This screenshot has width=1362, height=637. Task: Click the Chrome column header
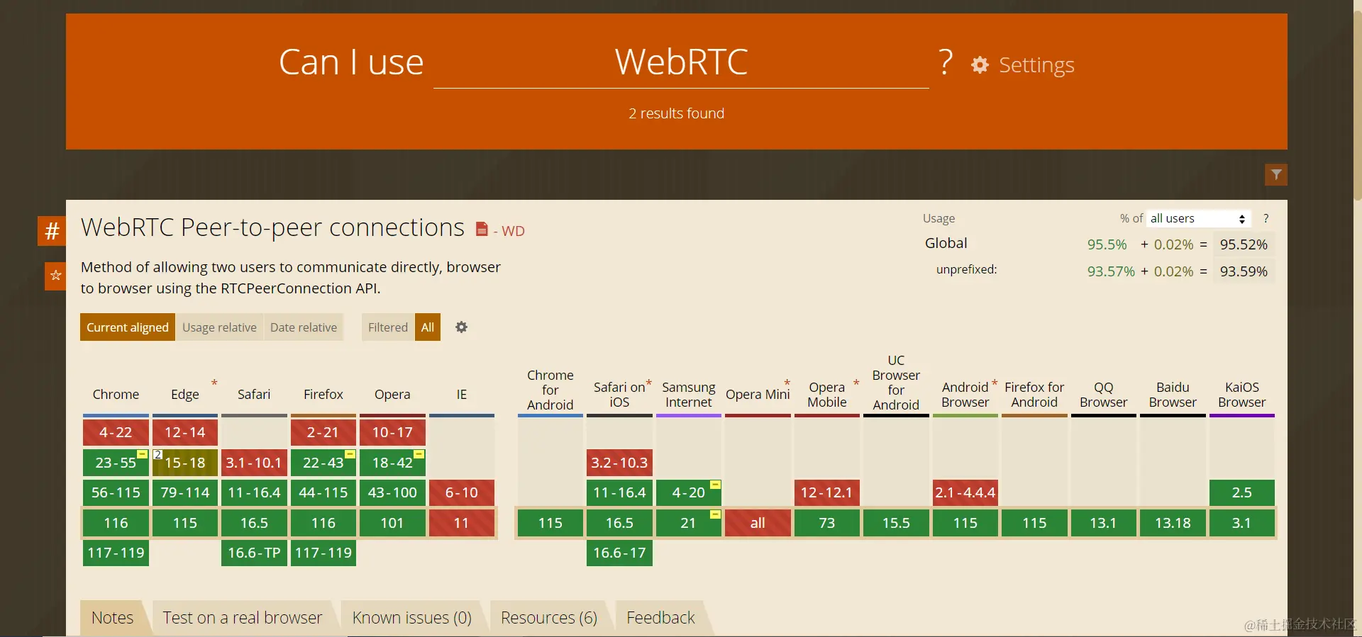[x=116, y=395]
